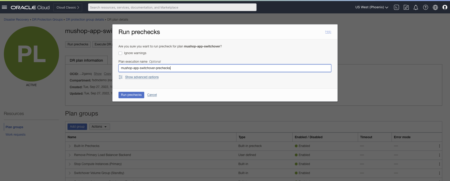Expand the Built-In Prechecks plan group
450x181 pixels.
tap(70, 146)
